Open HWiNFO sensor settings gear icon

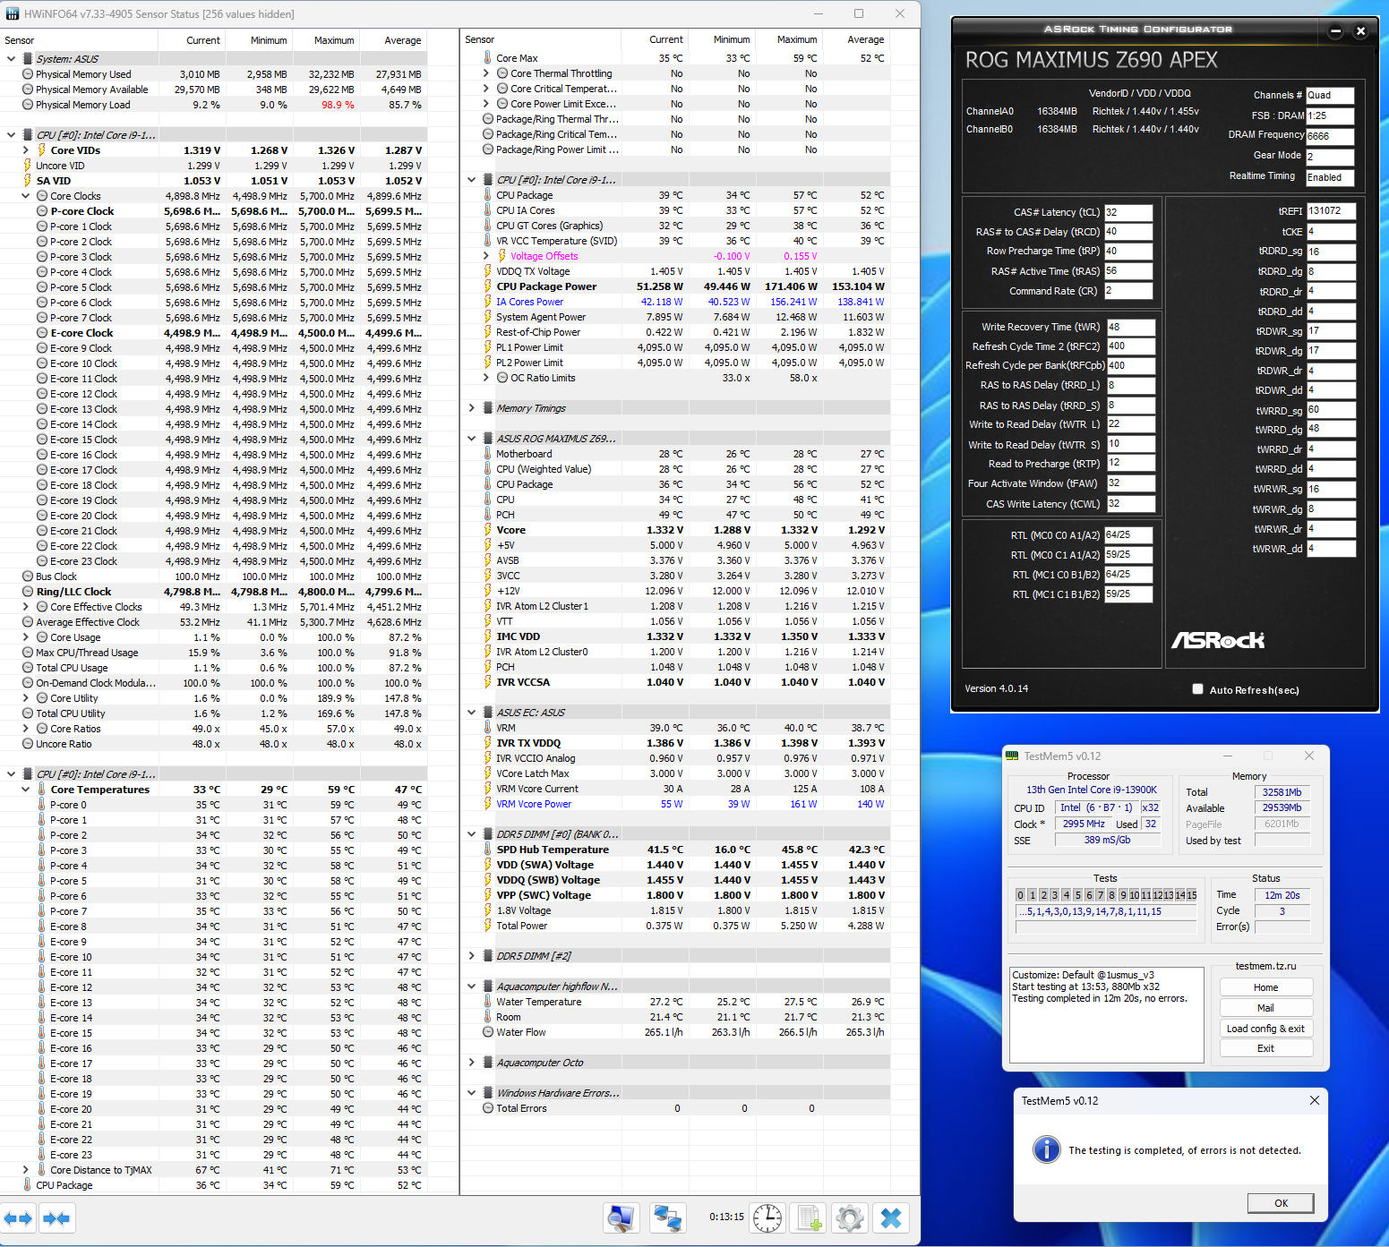pos(850,1217)
